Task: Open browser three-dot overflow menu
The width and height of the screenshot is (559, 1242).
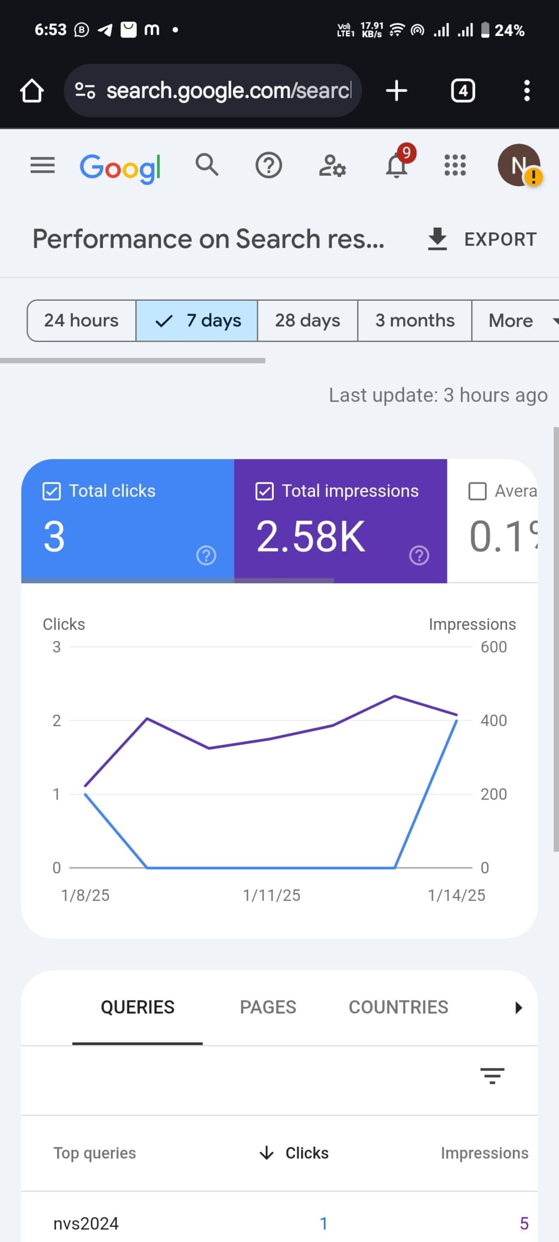Action: tap(527, 91)
